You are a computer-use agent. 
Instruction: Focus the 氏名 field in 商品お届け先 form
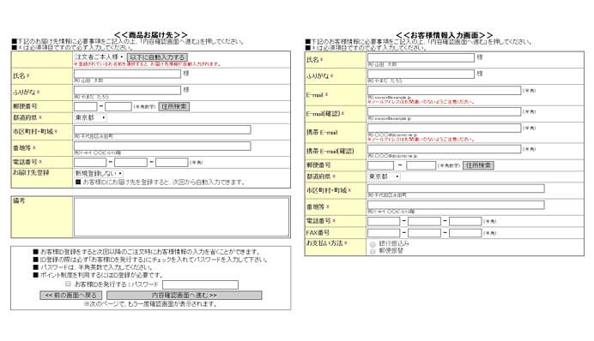point(127,74)
